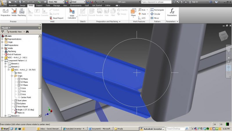Select Work Plane4 in the tree

[x=21, y=107]
